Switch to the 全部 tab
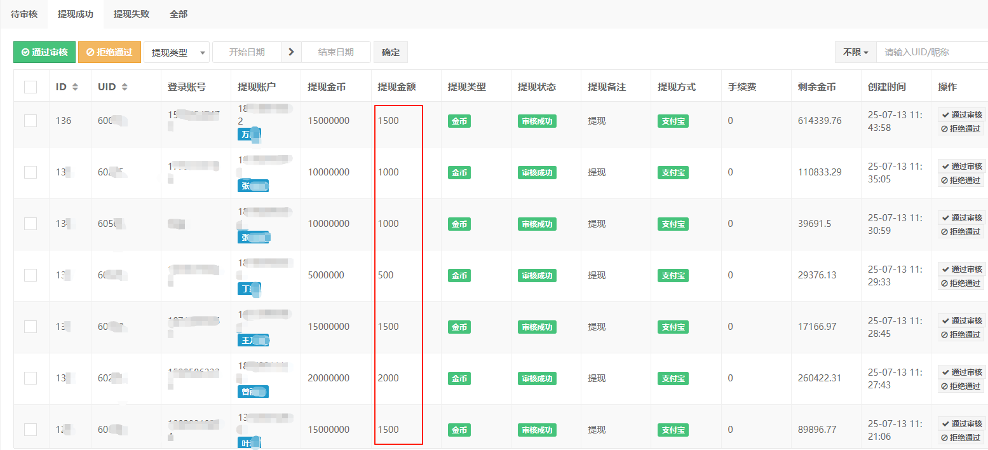The width and height of the screenshot is (988, 450). click(x=179, y=14)
